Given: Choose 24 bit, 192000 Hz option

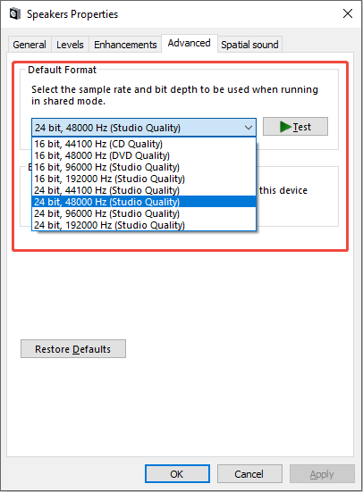Looking at the screenshot, I should pos(144,225).
